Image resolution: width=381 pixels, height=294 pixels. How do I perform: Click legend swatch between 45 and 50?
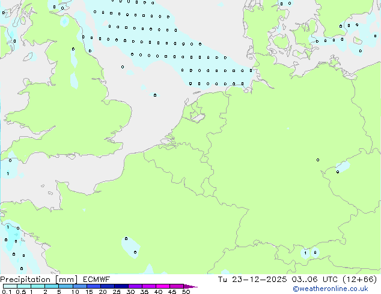coord(177,286)
